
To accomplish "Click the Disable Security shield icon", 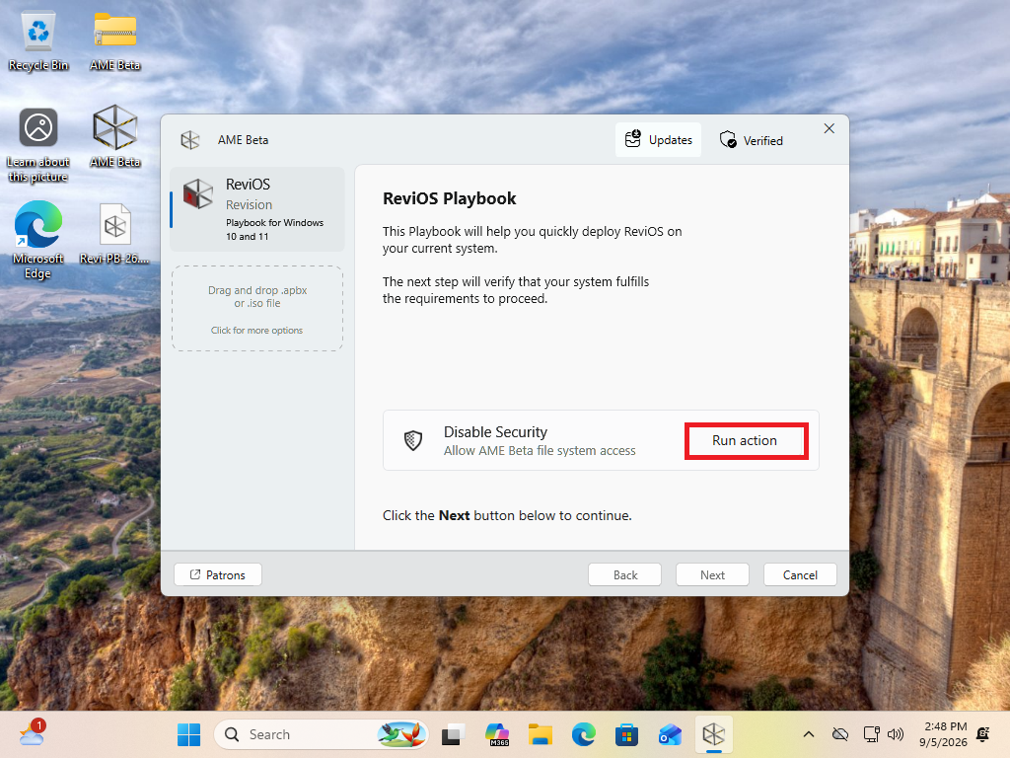I will [413, 440].
